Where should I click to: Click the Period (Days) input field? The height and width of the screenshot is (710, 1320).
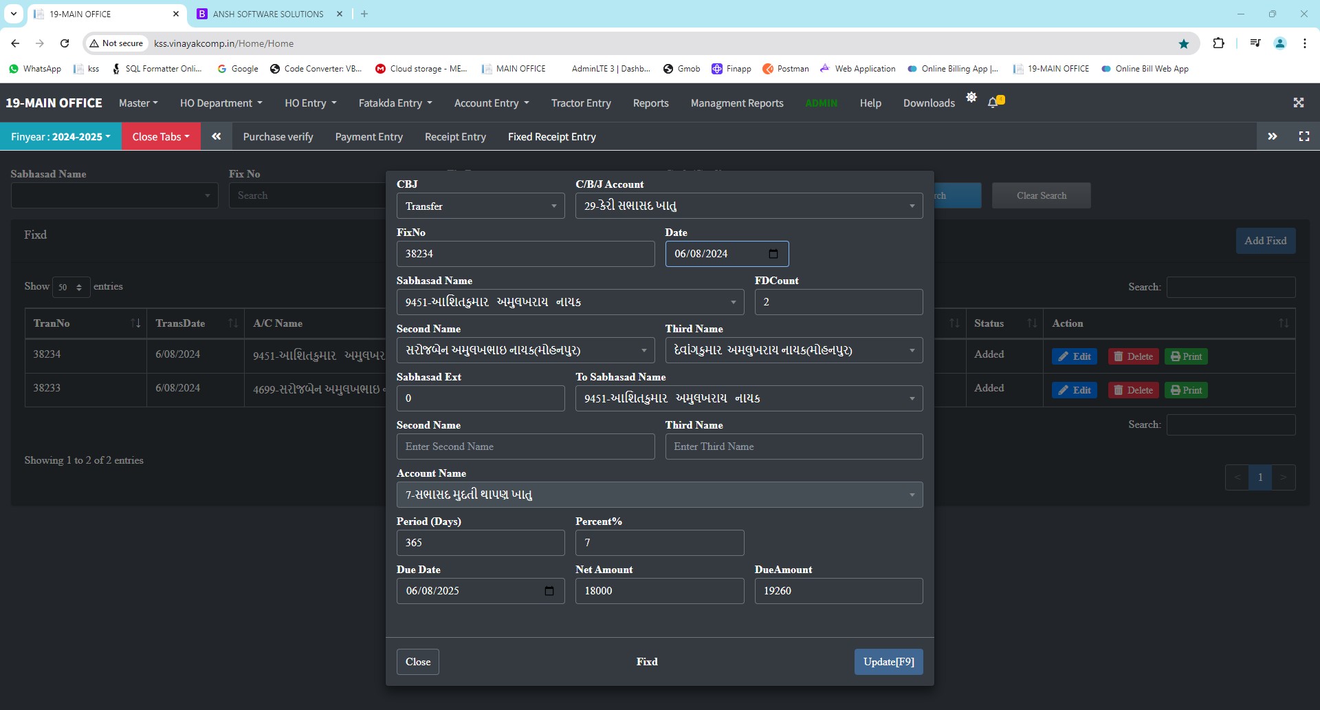point(480,543)
